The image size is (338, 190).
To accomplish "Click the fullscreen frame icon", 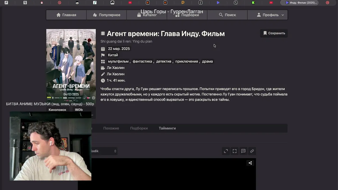I will coord(234,151).
